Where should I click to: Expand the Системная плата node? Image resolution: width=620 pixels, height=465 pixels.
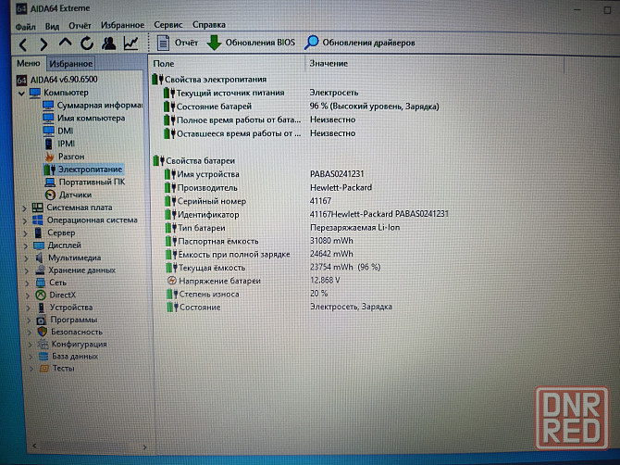[24, 207]
